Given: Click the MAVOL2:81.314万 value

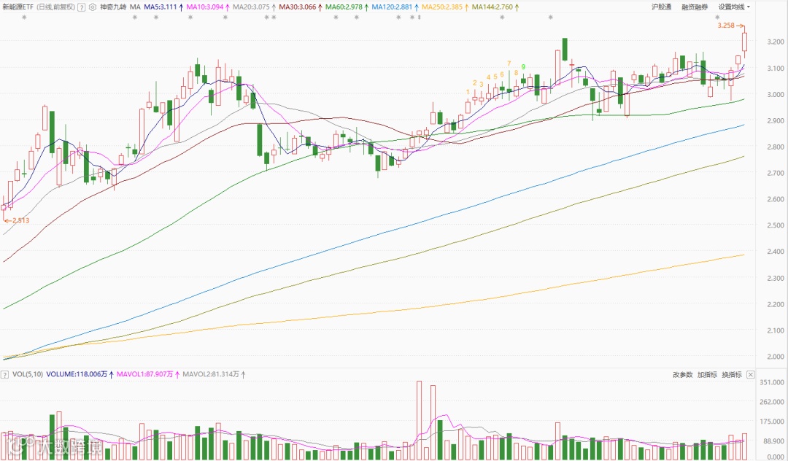Looking at the screenshot, I should (x=211, y=375).
